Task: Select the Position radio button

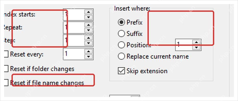Action: pyautogui.click(x=121, y=45)
